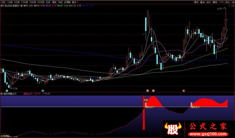The image size is (235, 138).
Task: Click the green 减 event marker
Action: pos(7,91)
